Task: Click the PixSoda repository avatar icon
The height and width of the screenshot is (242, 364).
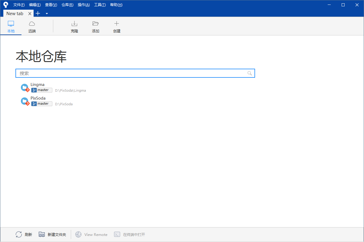Action: click(25, 101)
